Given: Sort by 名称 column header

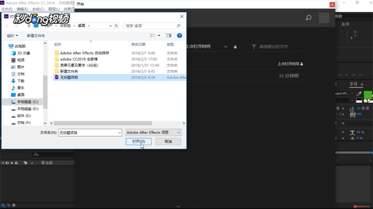Looking at the screenshot, I should pos(57,45).
